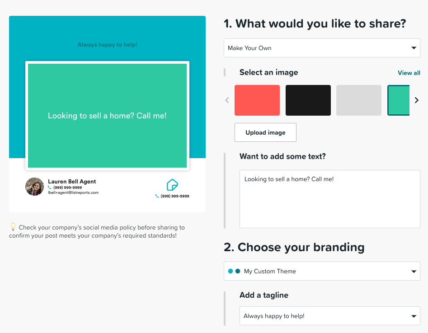The width and height of the screenshot is (428, 333).
Task: Pick the light gray image swatch
Action: point(359,100)
